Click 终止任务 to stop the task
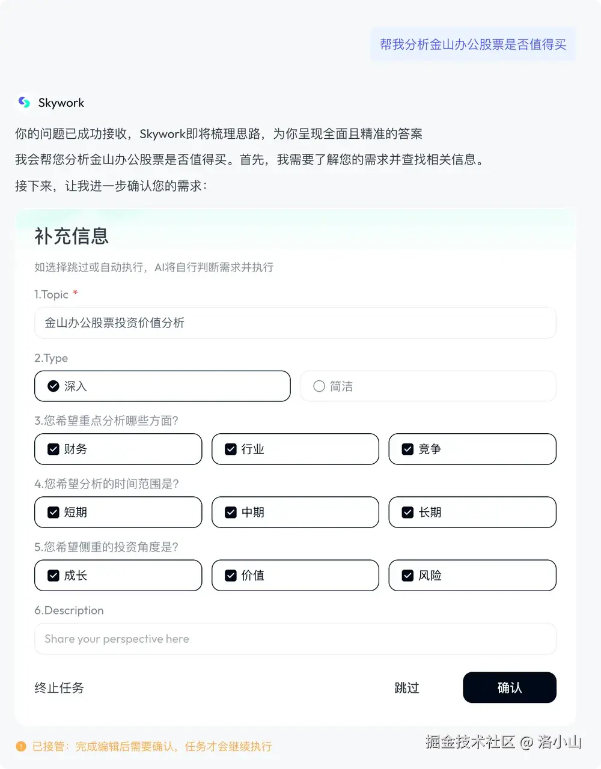The width and height of the screenshot is (601, 769). click(x=59, y=688)
